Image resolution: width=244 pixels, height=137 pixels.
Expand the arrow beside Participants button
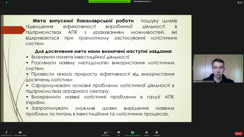pyautogui.click(x=112, y=132)
